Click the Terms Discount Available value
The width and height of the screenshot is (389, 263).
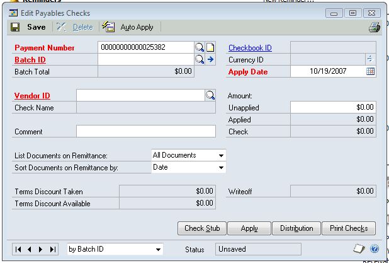pyautogui.click(x=205, y=203)
